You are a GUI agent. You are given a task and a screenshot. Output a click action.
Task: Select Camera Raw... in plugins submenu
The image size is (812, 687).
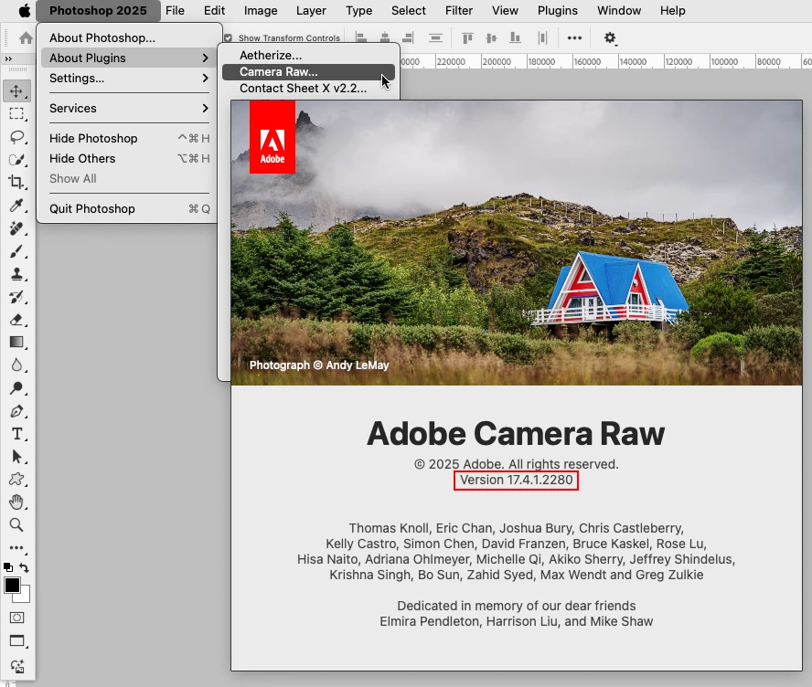tap(309, 72)
